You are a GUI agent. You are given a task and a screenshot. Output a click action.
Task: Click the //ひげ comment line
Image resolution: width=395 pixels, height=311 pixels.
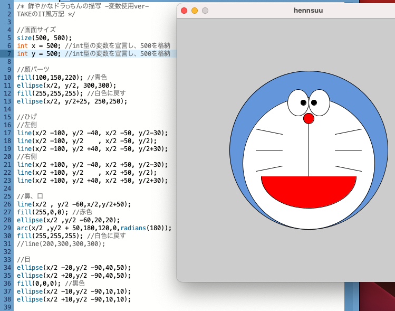pos(27,117)
